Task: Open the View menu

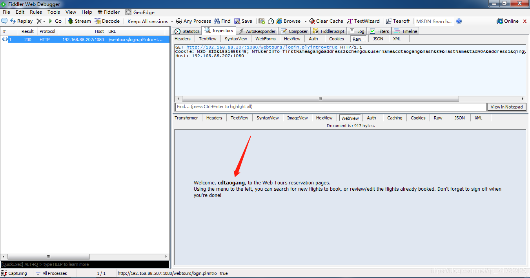Action: pos(71,12)
